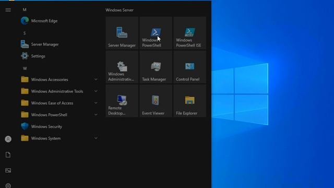Viewport: 334px width, 188px height.
Task: Open the Windows System folder
Action: [x=59, y=138]
